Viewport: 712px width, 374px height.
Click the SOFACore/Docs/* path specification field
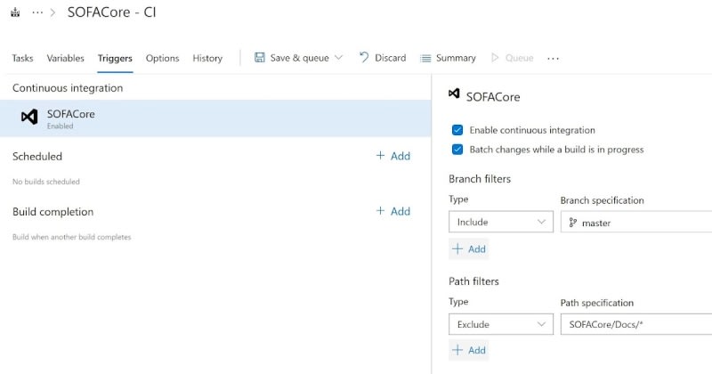635,325
